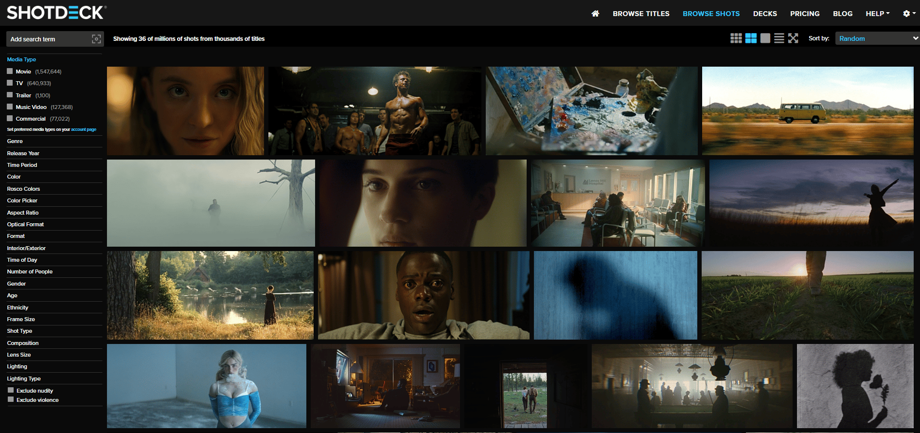Open the settings gear menu
920x433 pixels.
tap(909, 14)
